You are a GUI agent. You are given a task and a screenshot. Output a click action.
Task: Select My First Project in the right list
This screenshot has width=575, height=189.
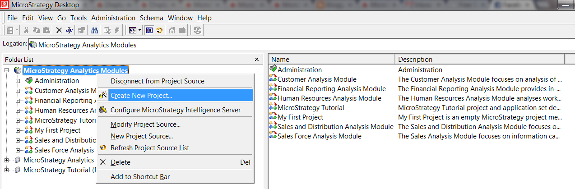click(x=300, y=117)
